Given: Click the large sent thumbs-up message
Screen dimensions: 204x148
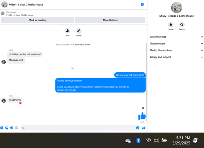Looking at the screenshot, I should (142, 116).
